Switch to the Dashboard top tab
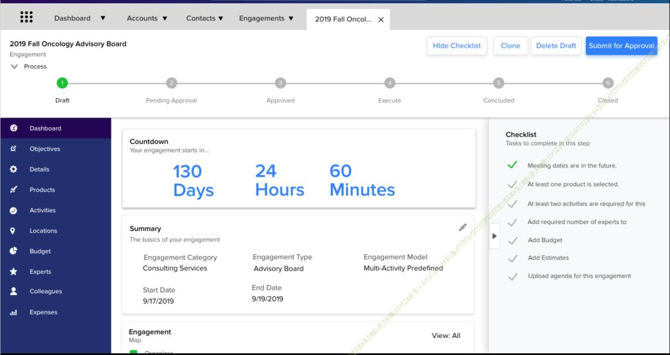The image size is (670, 355). click(x=72, y=18)
